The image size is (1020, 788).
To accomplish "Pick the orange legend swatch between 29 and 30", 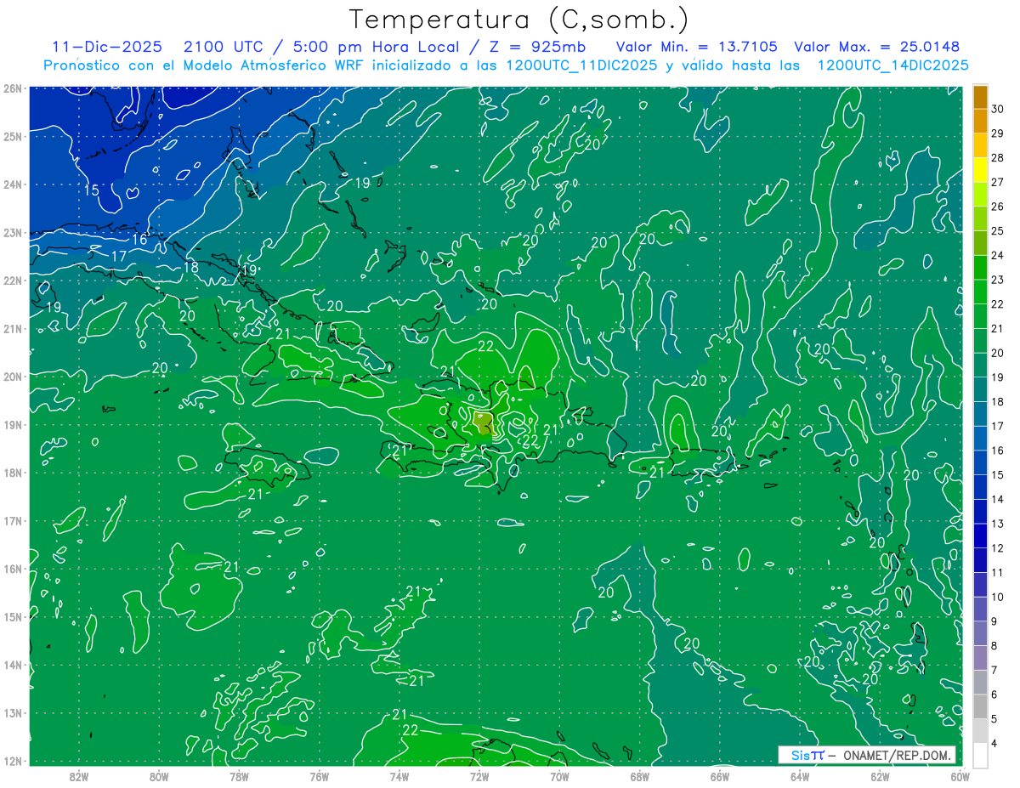I will click(980, 121).
